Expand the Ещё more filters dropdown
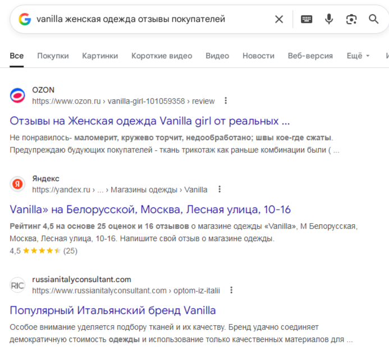 358,56
